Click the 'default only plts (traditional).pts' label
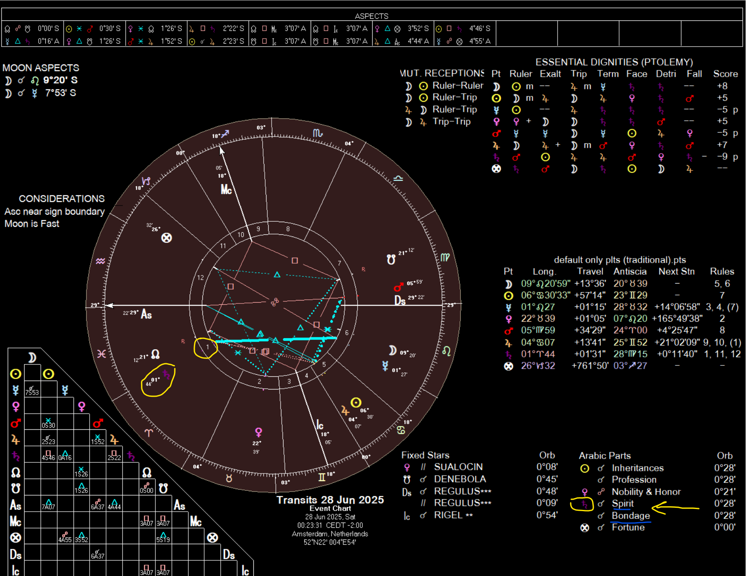This screenshot has width=746, height=576. [620, 260]
